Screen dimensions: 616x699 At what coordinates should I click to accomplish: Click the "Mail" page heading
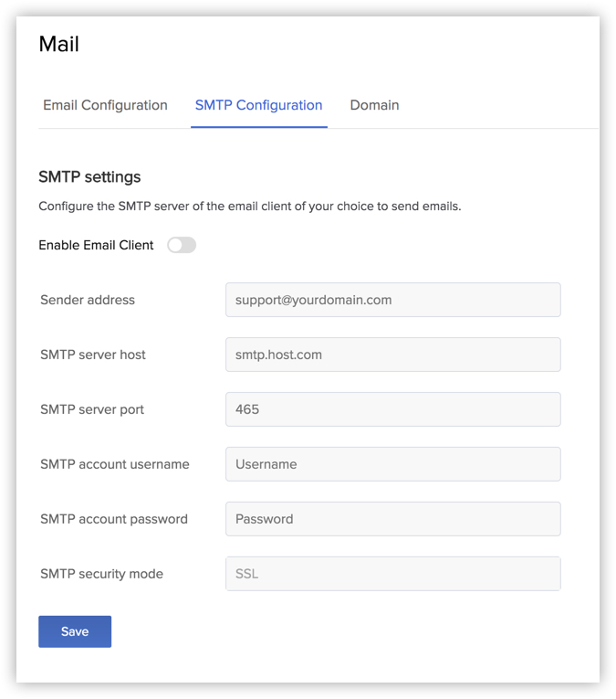(x=59, y=44)
